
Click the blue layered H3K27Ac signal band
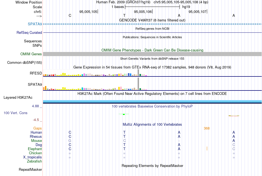[x=152, y=102]
